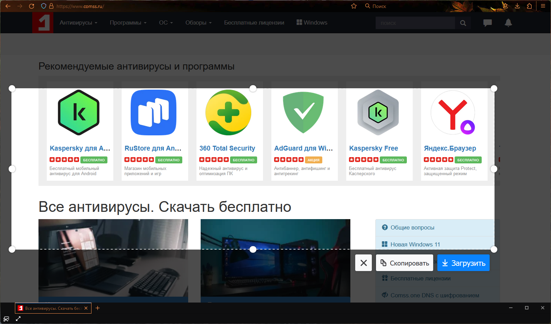Focus the site 'поиск' search field
551x324 pixels.
tap(415, 23)
